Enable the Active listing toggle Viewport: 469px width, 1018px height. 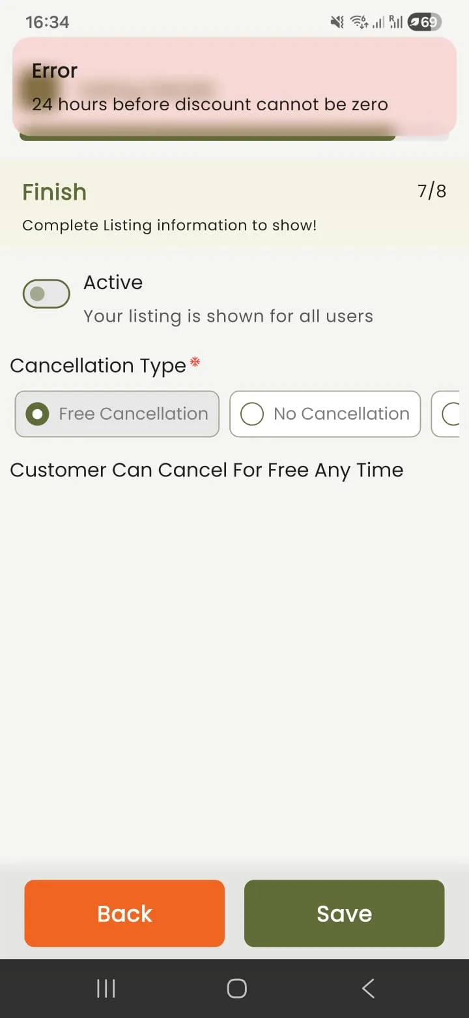click(x=46, y=294)
